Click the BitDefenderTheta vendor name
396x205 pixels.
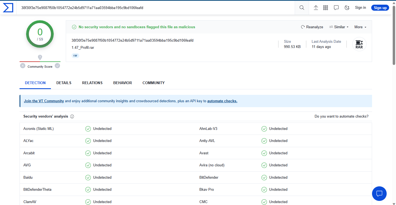[x=37, y=190]
